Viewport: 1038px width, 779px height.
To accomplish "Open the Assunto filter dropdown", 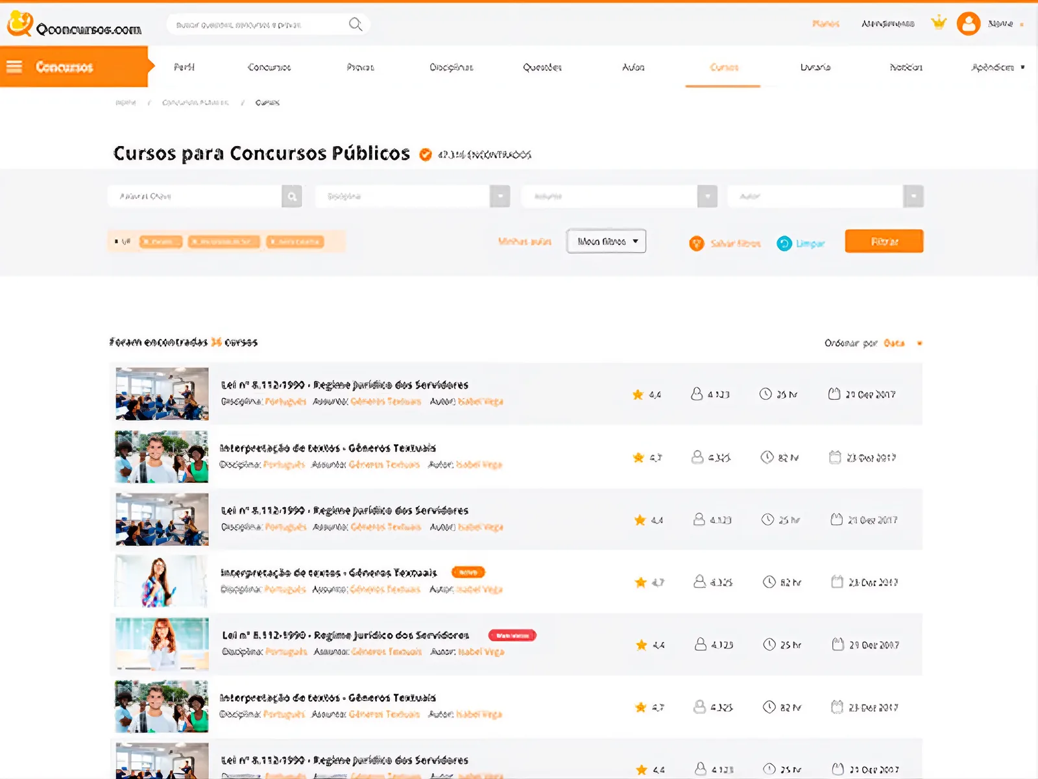I will [619, 196].
